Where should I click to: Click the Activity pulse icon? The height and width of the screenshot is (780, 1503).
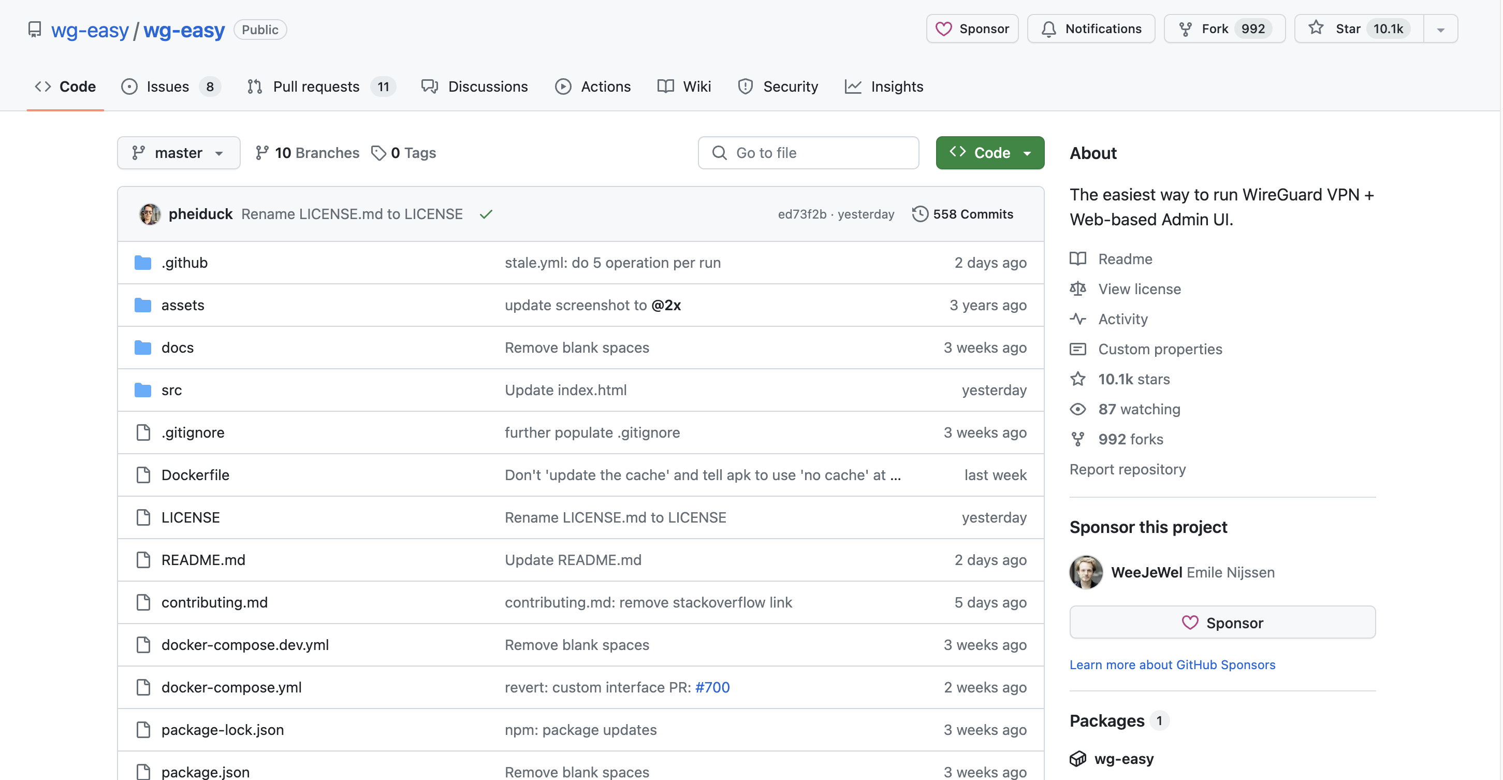pyautogui.click(x=1077, y=319)
